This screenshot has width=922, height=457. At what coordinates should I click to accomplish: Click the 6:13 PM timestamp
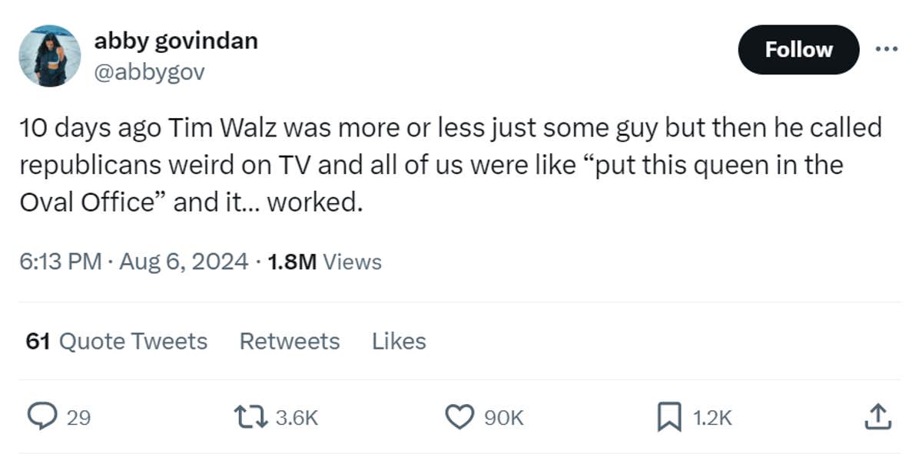pyautogui.click(x=61, y=262)
